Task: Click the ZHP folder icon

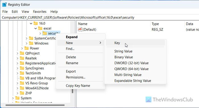Action: 22,93
